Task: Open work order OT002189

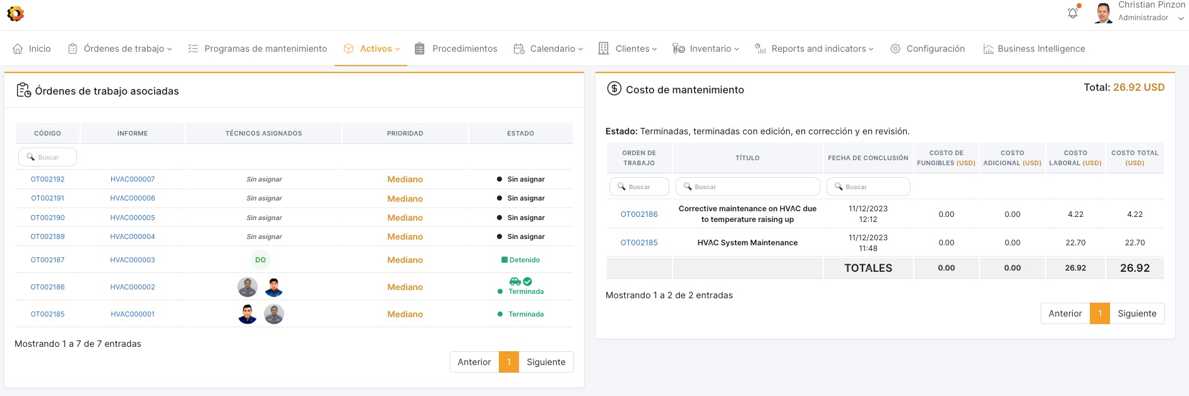Action: click(48, 236)
